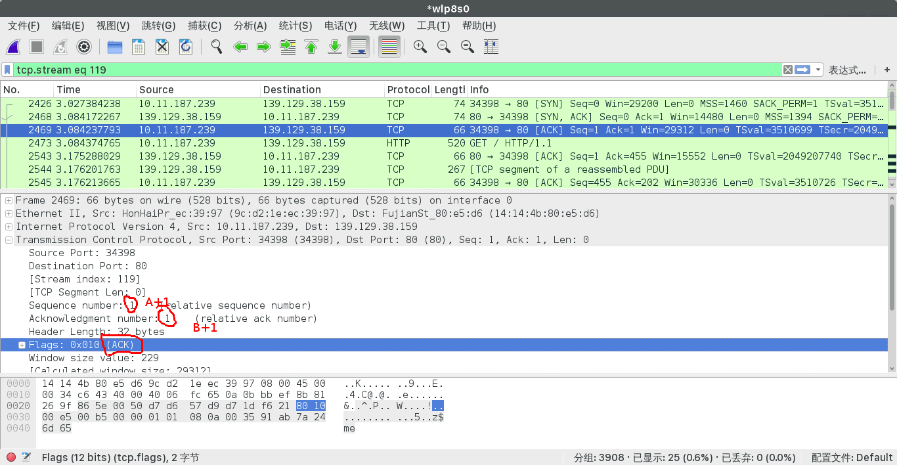Clear the display filter with the X button
Screen dimensions: 897x465
(787, 70)
